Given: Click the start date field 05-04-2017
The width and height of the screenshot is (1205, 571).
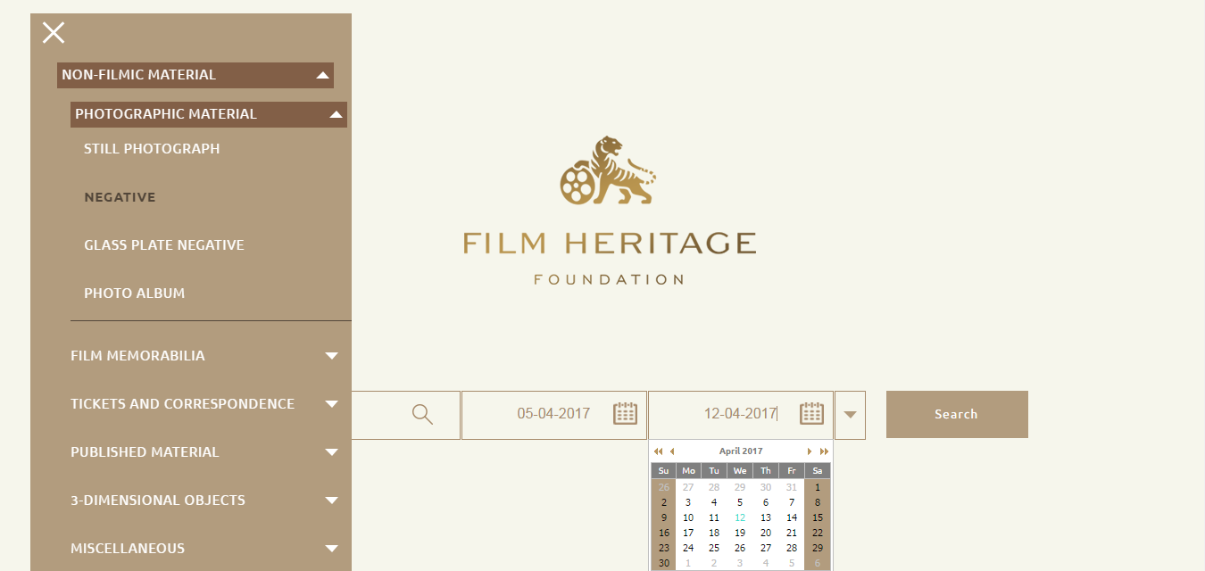Looking at the screenshot, I should pos(553,414).
